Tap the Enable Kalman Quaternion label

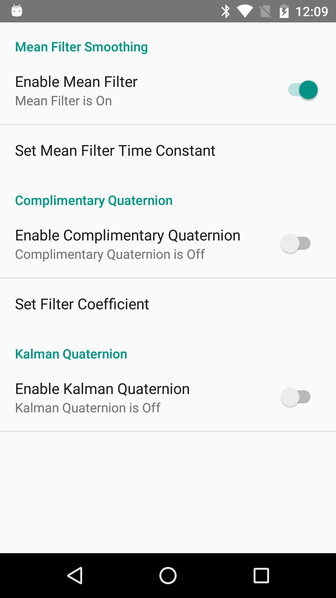102,389
